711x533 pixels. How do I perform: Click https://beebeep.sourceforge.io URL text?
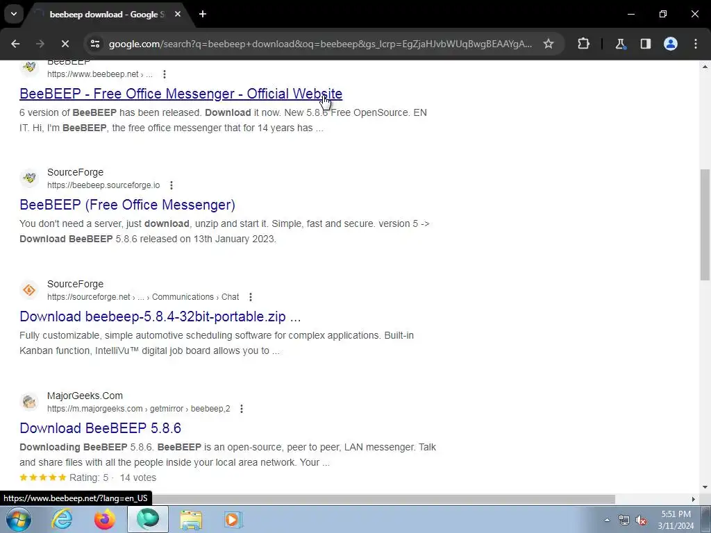click(x=103, y=185)
